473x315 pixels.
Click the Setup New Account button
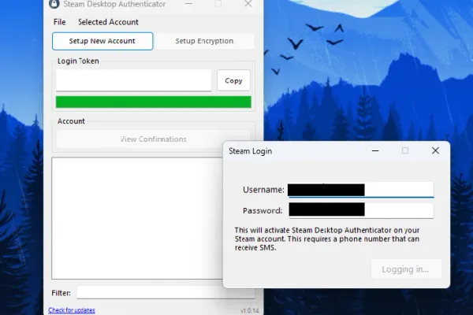pyautogui.click(x=102, y=41)
